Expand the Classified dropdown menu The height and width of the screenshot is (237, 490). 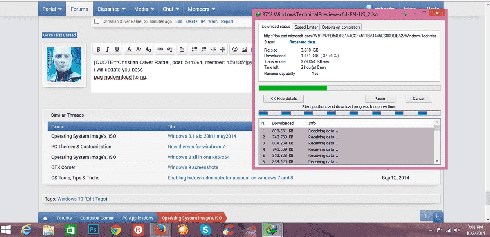[111, 9]
